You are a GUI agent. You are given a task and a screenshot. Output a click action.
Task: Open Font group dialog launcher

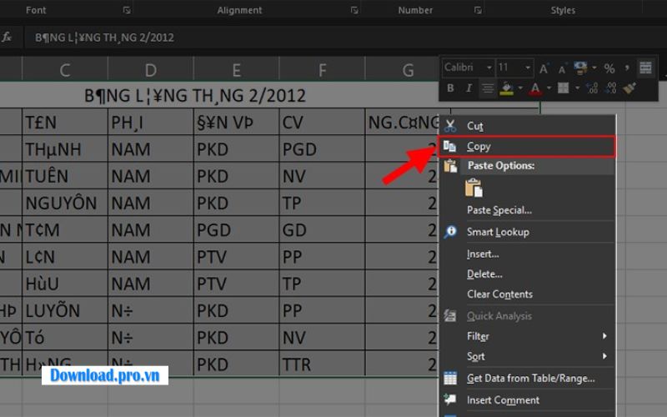point(127,10)
